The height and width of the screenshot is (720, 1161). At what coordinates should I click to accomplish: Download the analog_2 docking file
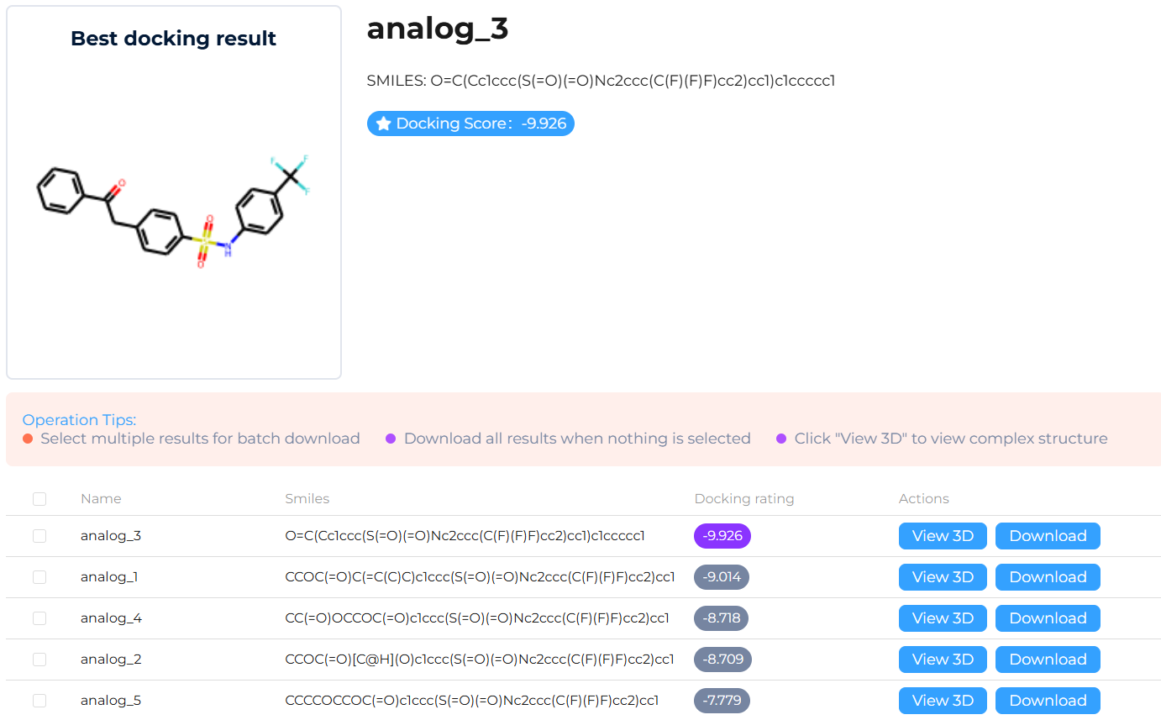pos(1048,660)
